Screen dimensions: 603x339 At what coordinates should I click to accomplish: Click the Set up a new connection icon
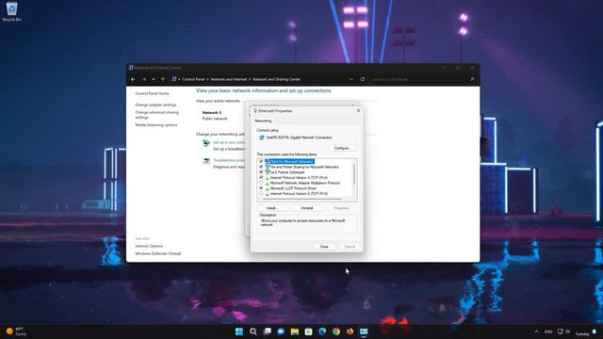pos(206,143)
